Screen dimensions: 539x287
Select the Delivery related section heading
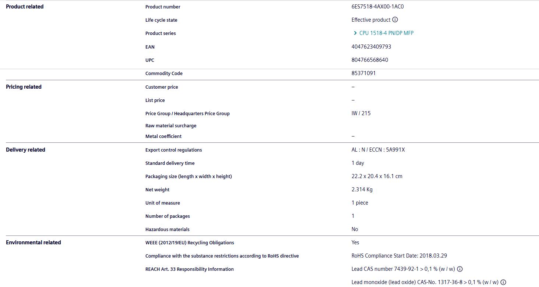pos(25,150)
